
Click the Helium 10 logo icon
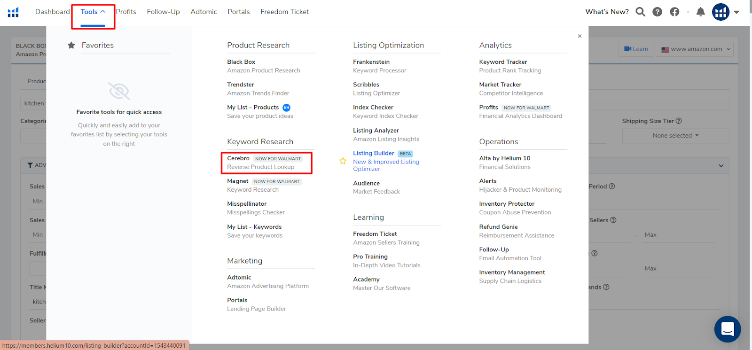(13, 12)
